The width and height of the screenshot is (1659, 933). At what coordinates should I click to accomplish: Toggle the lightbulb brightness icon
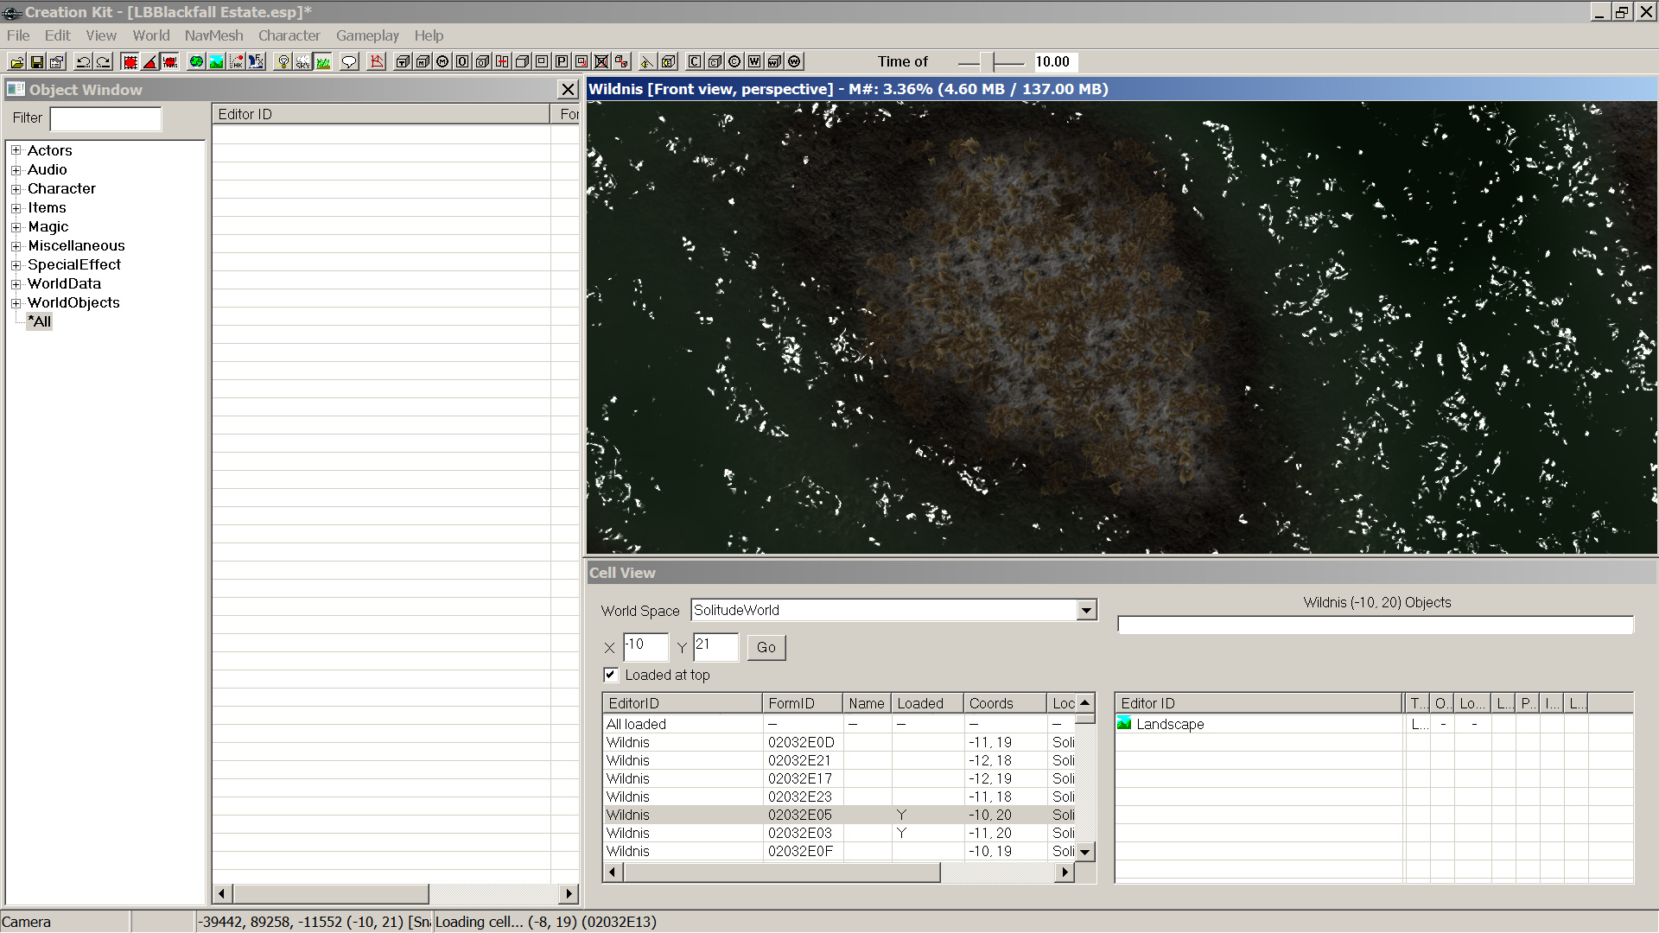(x=283, y=61)
